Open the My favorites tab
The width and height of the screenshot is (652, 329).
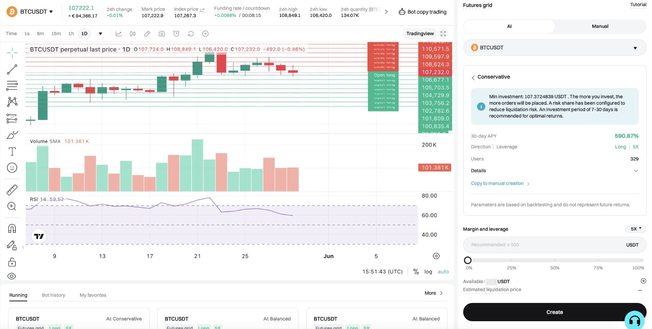coord(93,295)
